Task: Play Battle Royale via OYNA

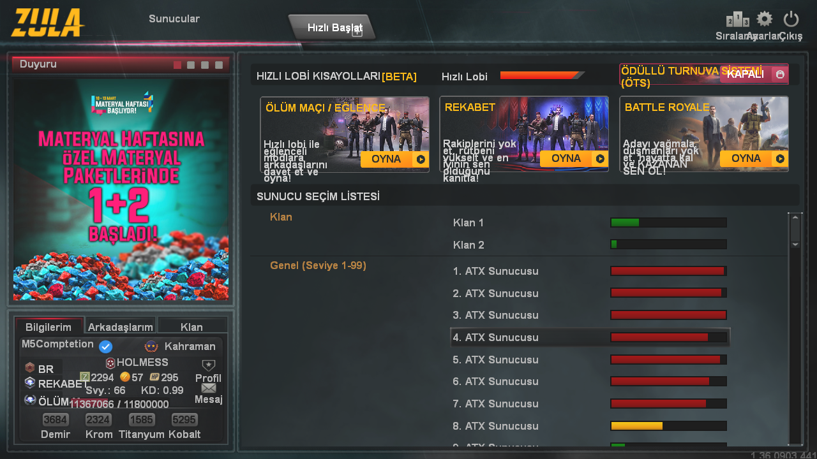Action: (754, 159)
